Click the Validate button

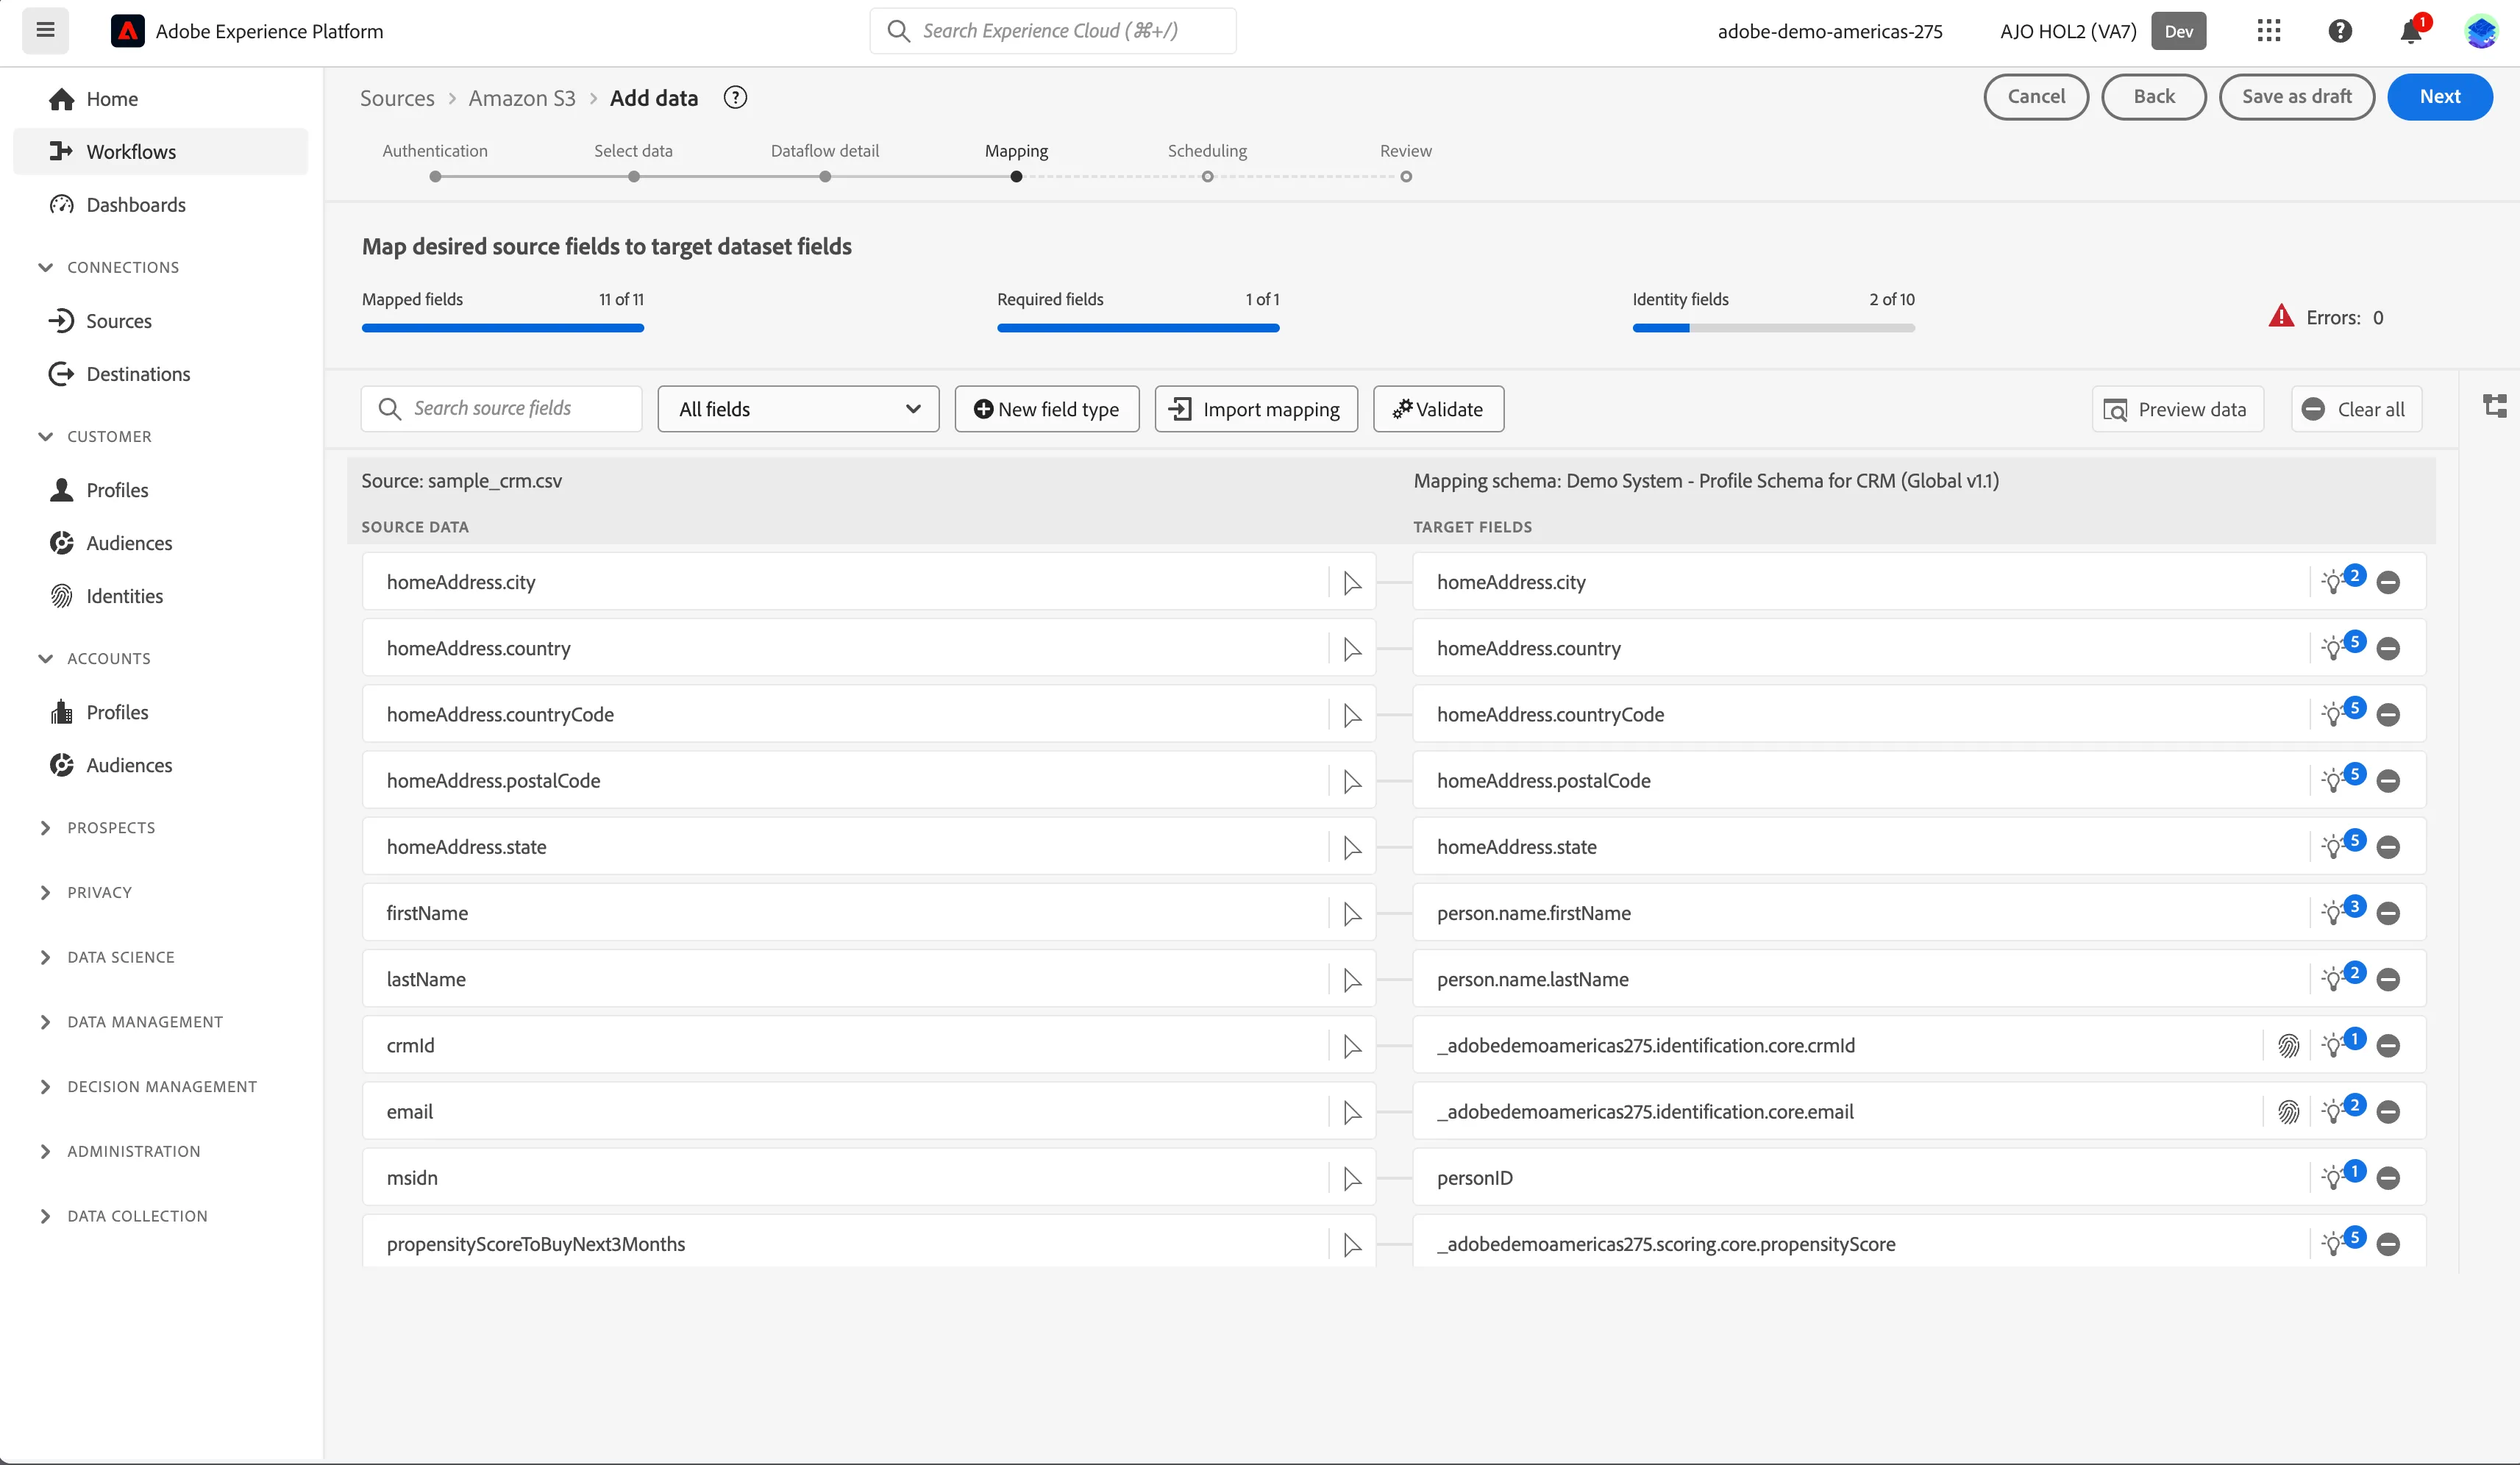pyautogui.click(x=1438, y=409)
